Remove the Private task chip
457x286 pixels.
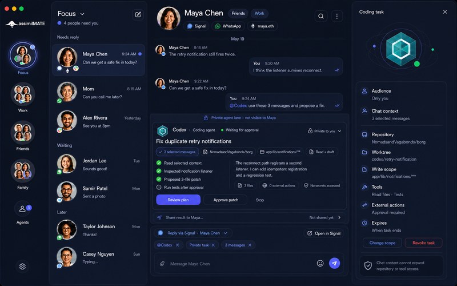(x=213, y=245)
